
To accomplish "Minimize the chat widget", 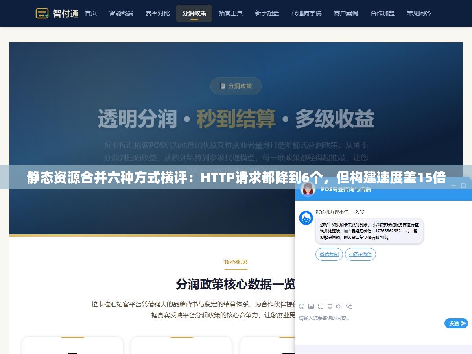I will (454, 185).
